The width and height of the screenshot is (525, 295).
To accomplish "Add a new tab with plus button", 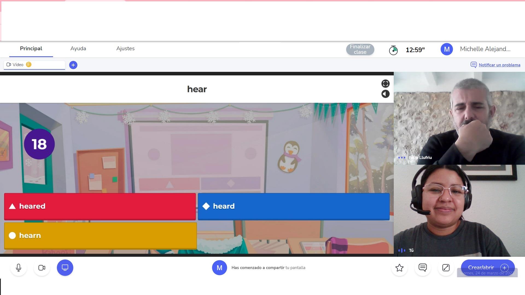I will click(x=73, y=65).
